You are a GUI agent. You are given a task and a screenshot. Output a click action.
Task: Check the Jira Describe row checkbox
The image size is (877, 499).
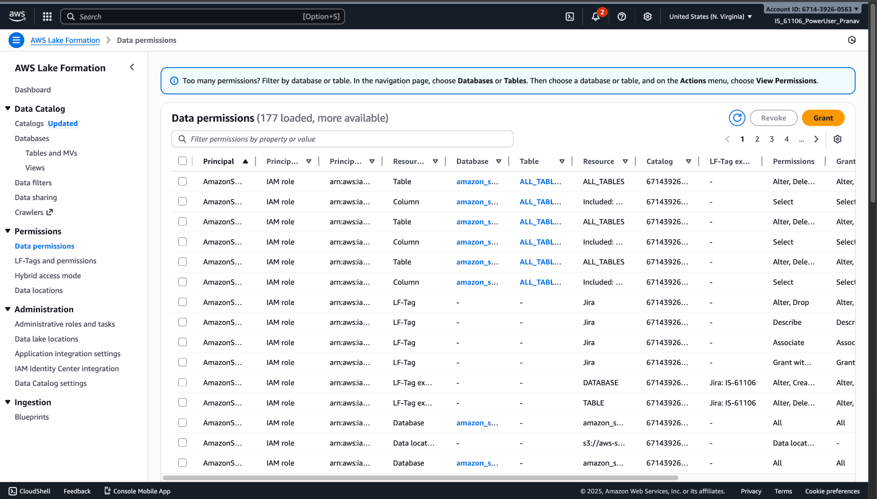[x=182, y=322]
